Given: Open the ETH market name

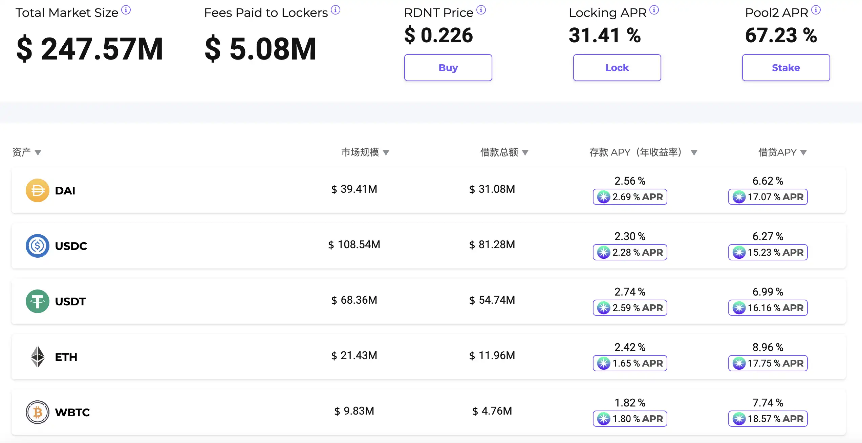Looking at the screenshot, I should pos(66,357).
